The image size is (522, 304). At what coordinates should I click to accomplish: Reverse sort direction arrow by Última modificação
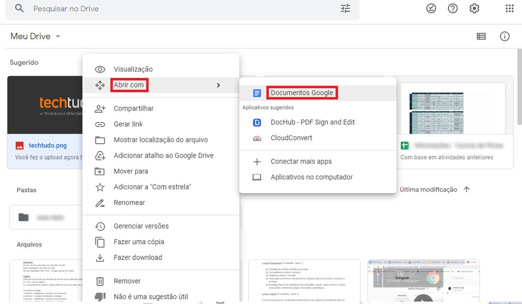466,189
